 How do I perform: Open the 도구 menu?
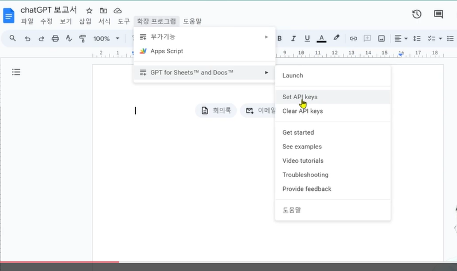[124, 21]
